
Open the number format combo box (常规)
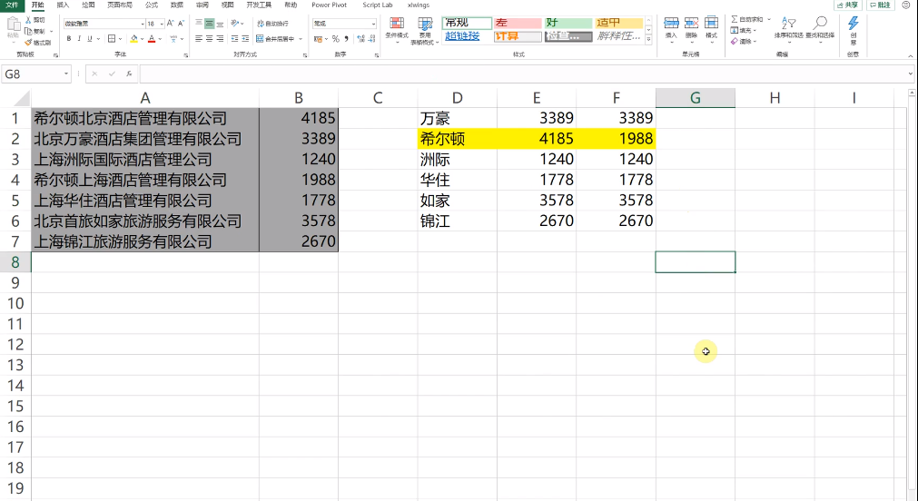click(x=345, y=24)
